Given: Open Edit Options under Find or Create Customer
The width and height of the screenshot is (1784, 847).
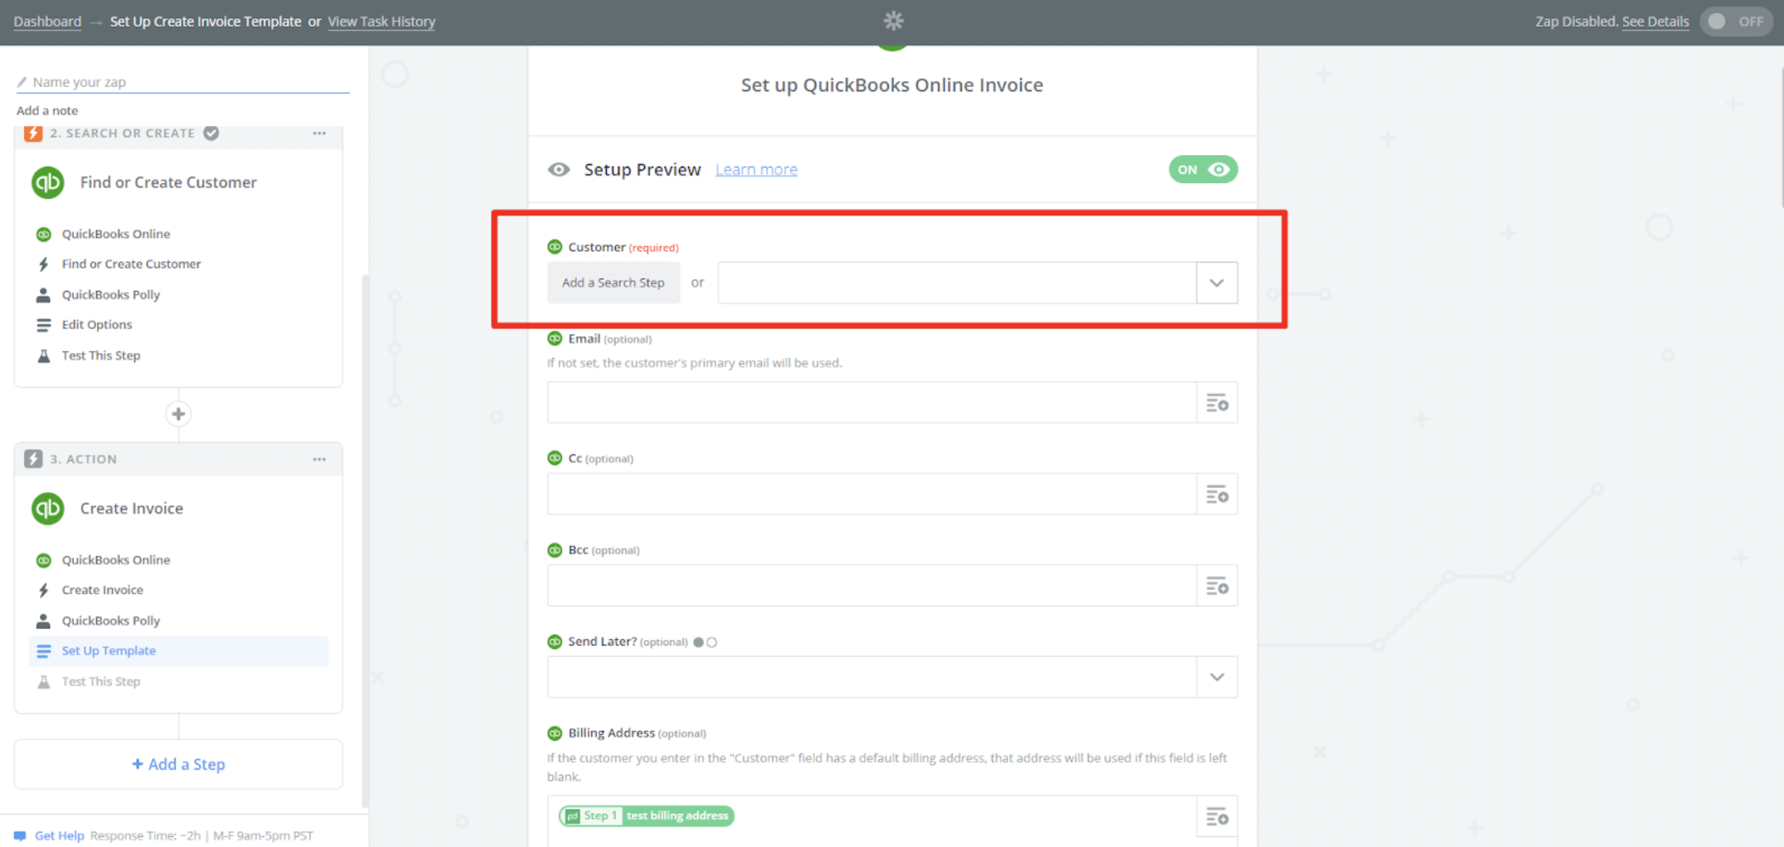Looking at the screenshot, I should tap(97, 325).
